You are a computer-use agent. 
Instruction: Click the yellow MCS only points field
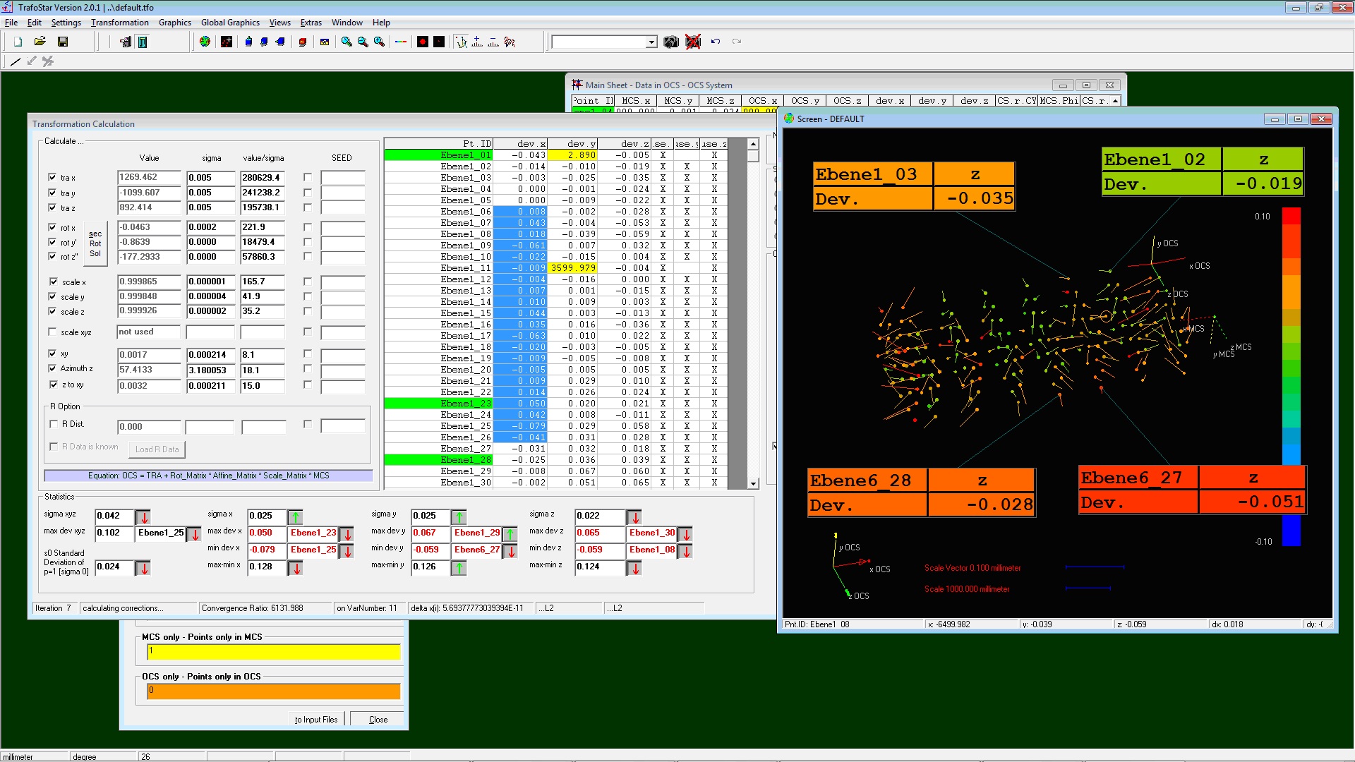coord(274,652)
